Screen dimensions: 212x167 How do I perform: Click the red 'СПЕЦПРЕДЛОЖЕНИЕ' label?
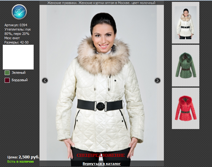pos(101,155)
